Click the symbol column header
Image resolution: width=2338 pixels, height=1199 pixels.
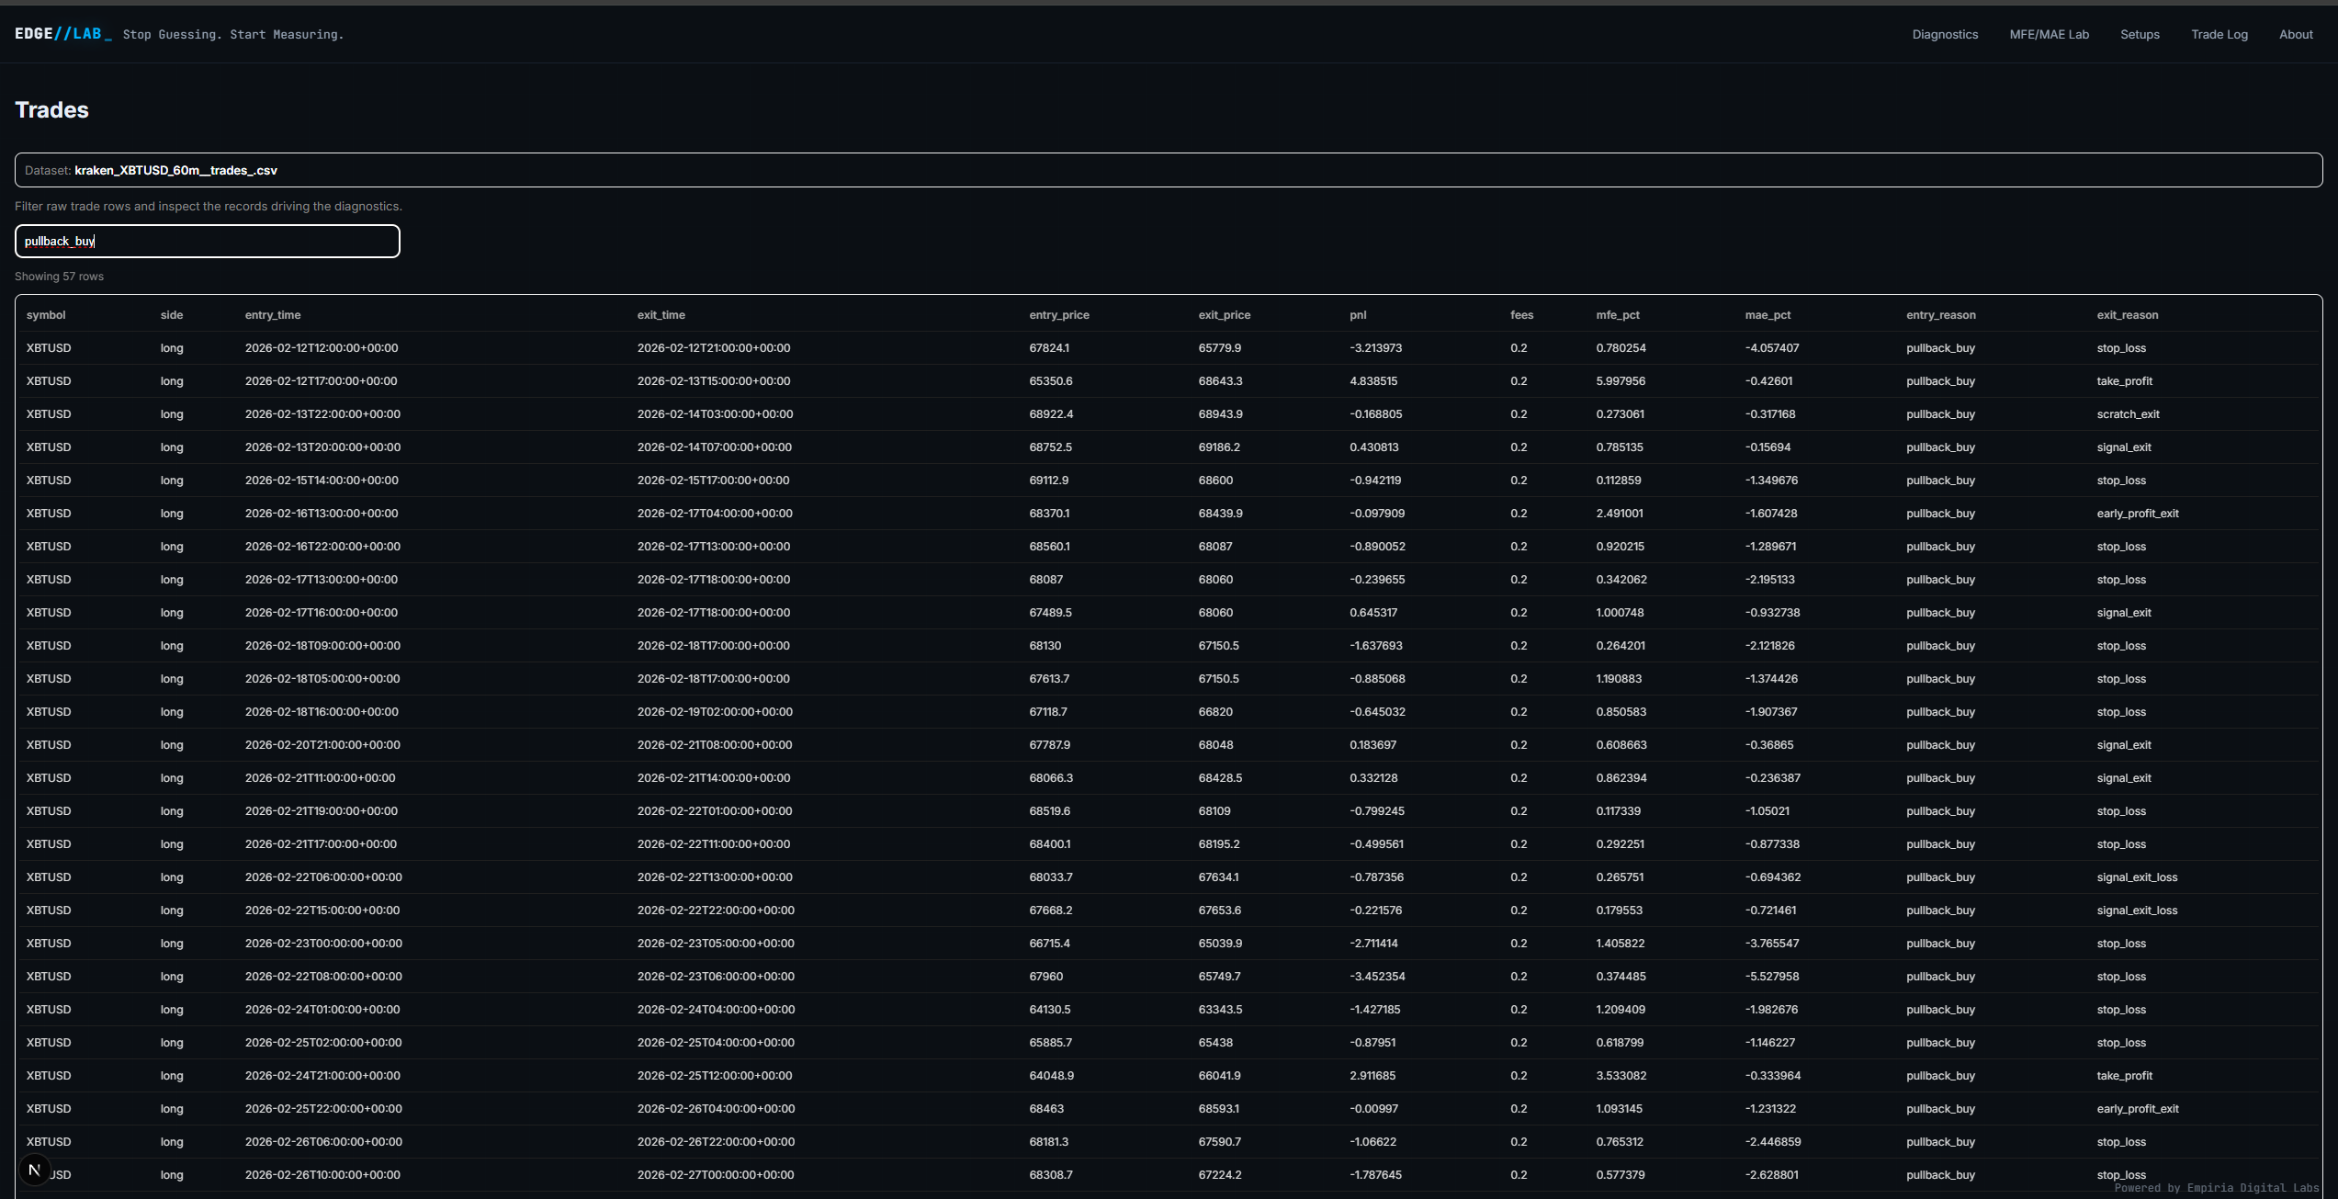click(x=46, y=315)
